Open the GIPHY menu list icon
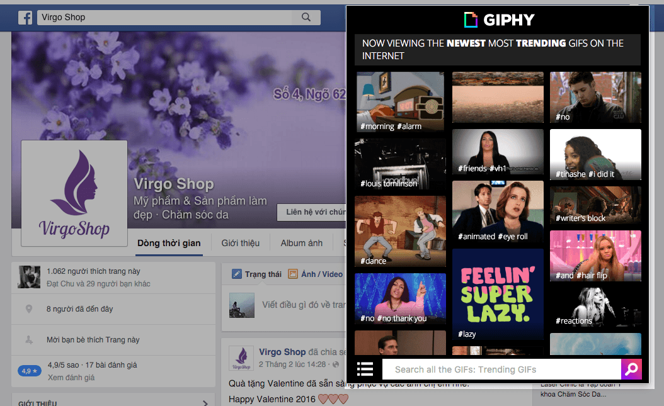The height and width of the screenshot is (406, 664). [x=365, y=369]
